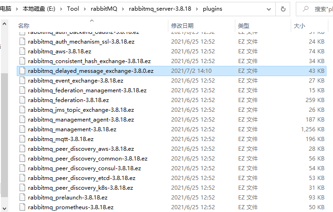This screenshot has height=212, width=333.
Task: Select file rabbitmq_management_agent-3.8.18.ez
Action: point(81,119)
